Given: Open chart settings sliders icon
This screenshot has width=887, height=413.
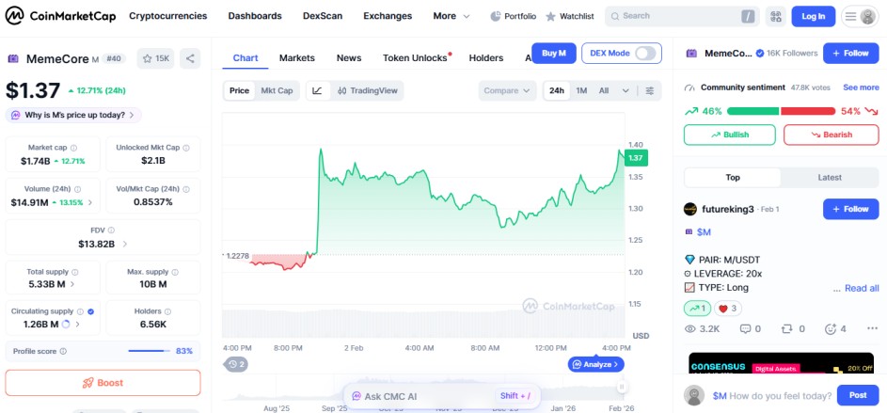Looking at the screenshot, I should click(x=650, y=90).
